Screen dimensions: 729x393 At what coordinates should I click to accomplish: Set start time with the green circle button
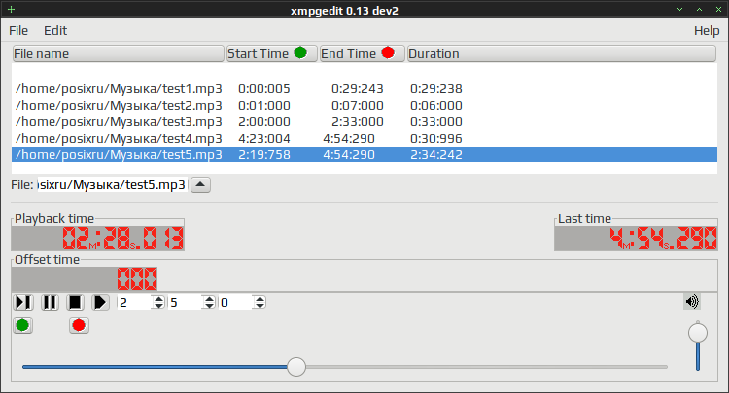[x=22, y=325]
